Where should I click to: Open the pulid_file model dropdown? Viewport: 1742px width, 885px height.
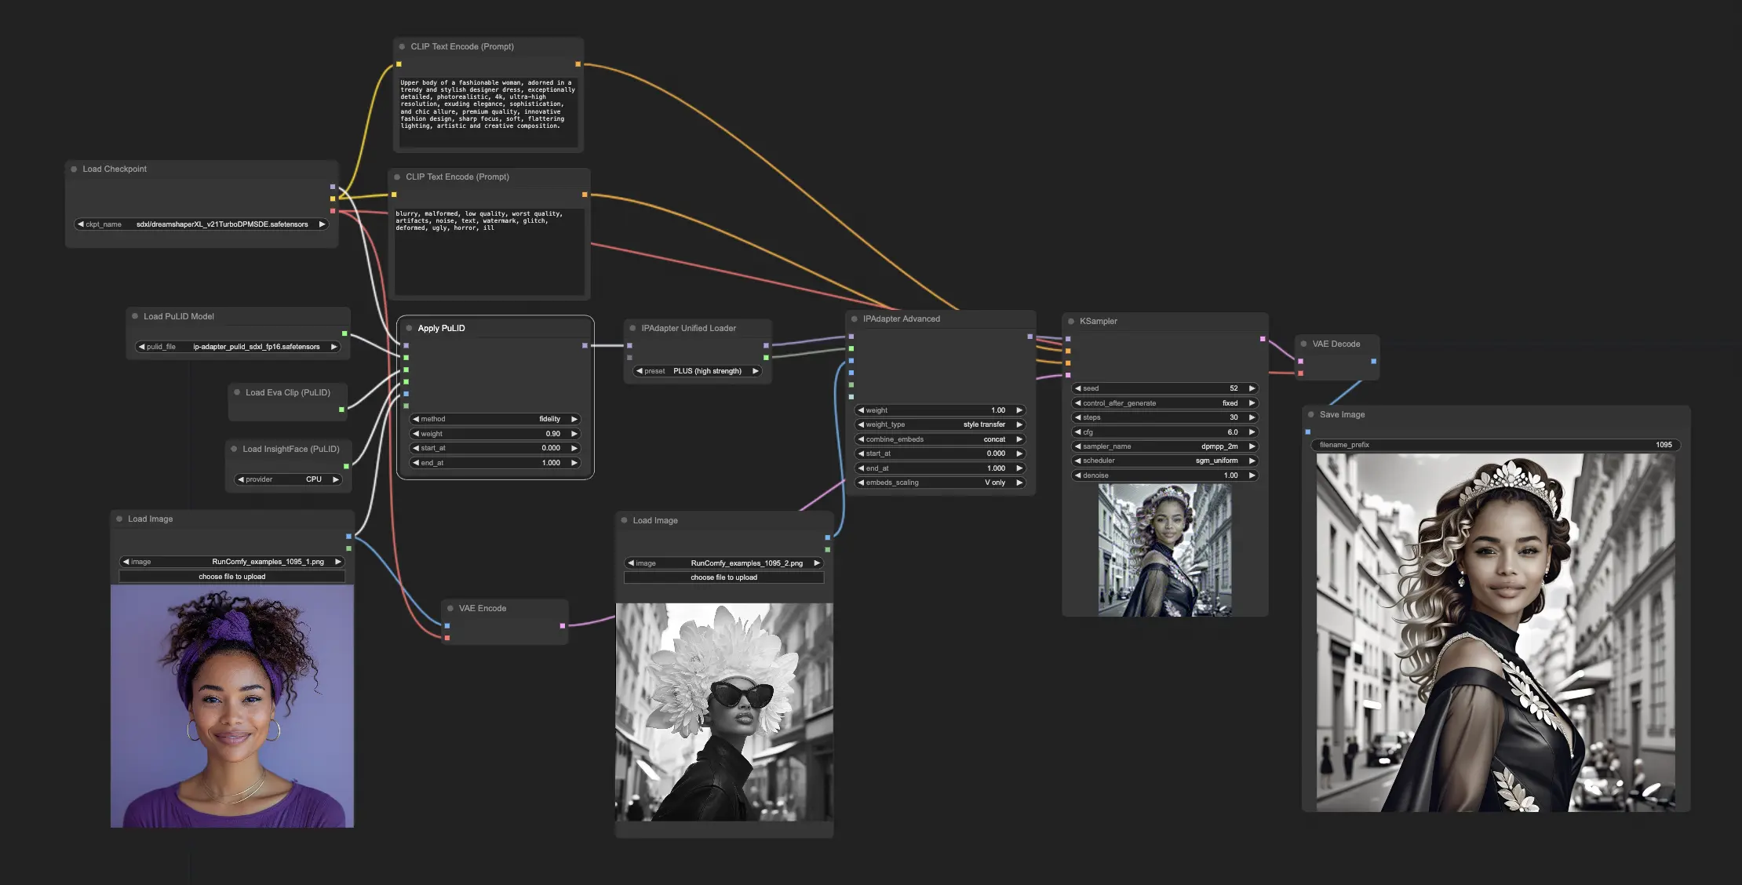[238, 347]
